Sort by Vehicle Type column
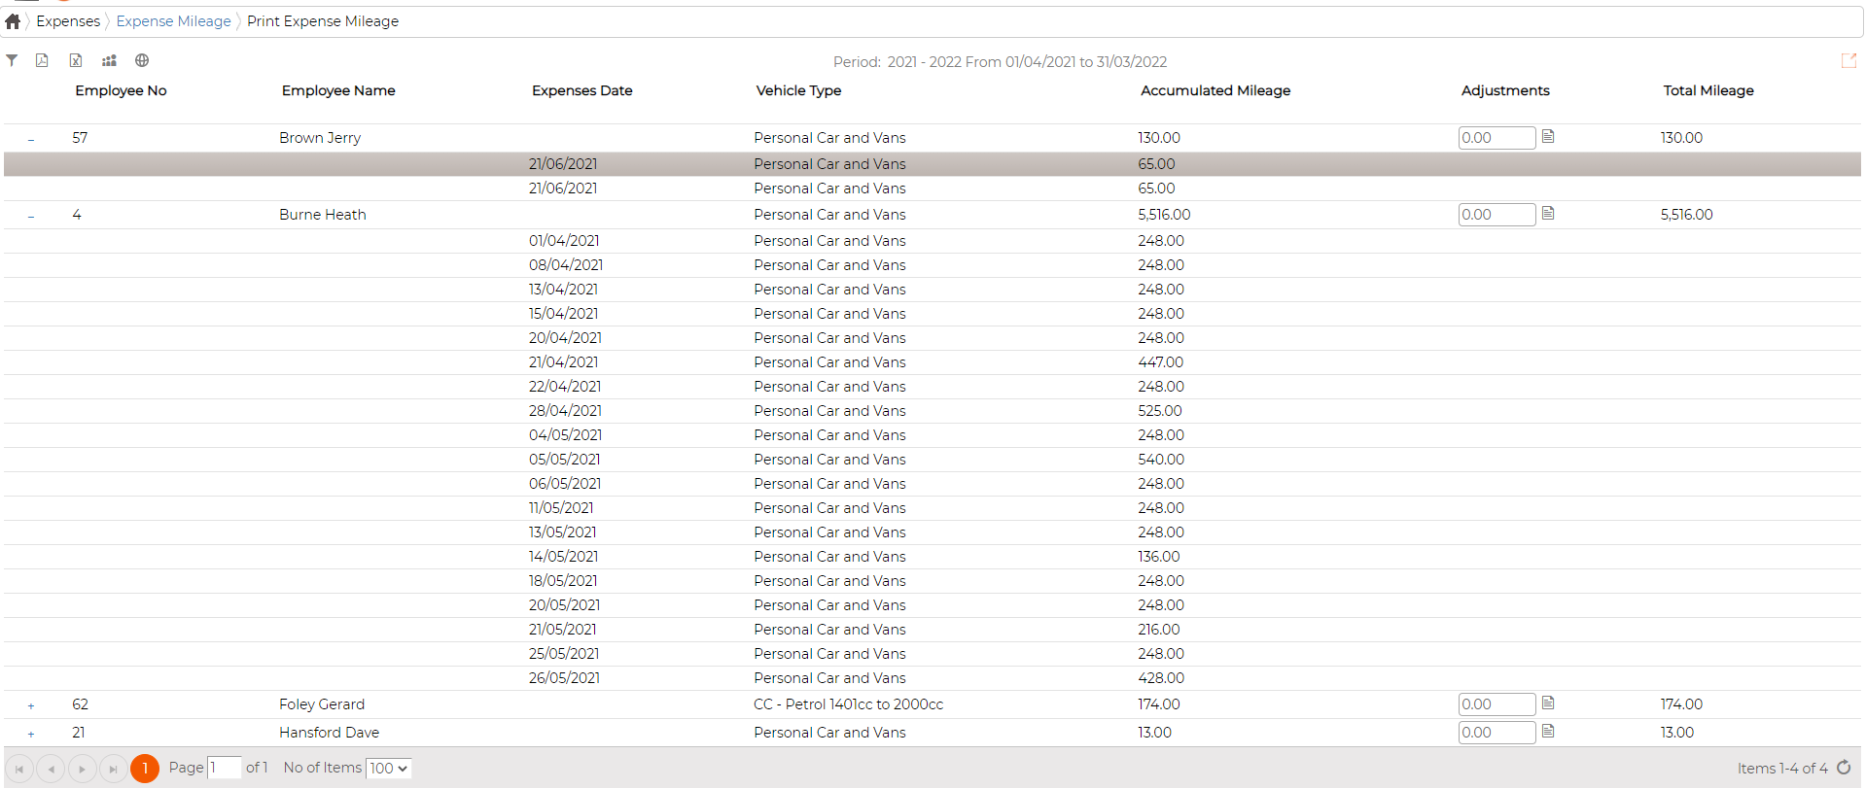The image size is (1866, 789). point(799,90)
